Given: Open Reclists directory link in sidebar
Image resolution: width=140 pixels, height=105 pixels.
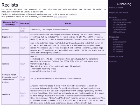Looking at the screenshot, I should pyautogui.click(x=115, y=39).
